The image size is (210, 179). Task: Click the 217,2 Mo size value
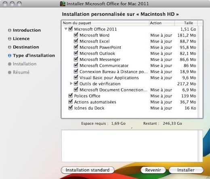pyautogui.click(x=187, y=84)
